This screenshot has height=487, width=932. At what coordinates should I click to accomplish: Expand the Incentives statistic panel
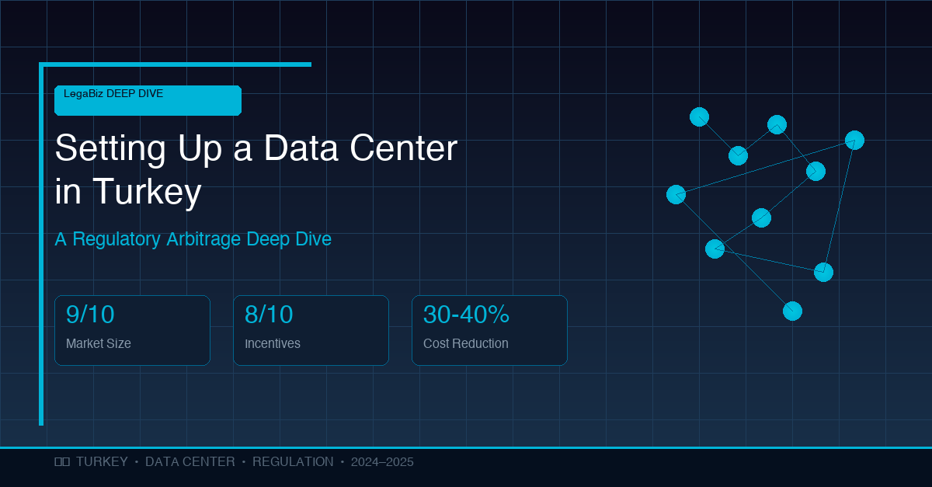311,329
